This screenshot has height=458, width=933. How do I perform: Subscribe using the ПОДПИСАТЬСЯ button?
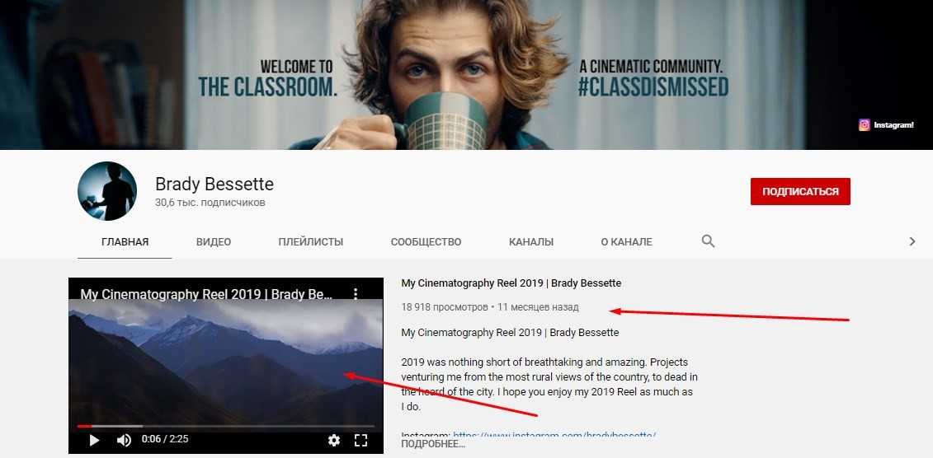800,191
